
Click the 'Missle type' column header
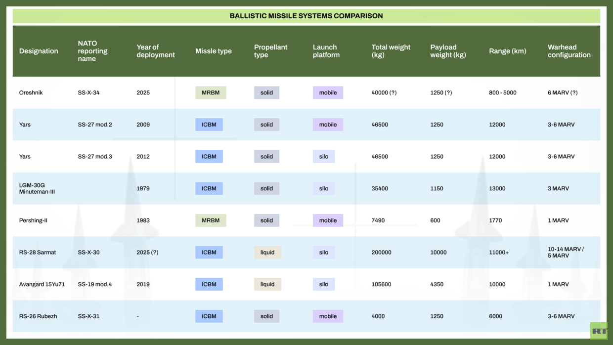214,51
